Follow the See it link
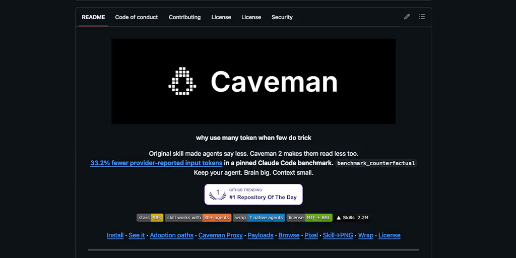Screen dimensions: 516x258 coord(137,235)
